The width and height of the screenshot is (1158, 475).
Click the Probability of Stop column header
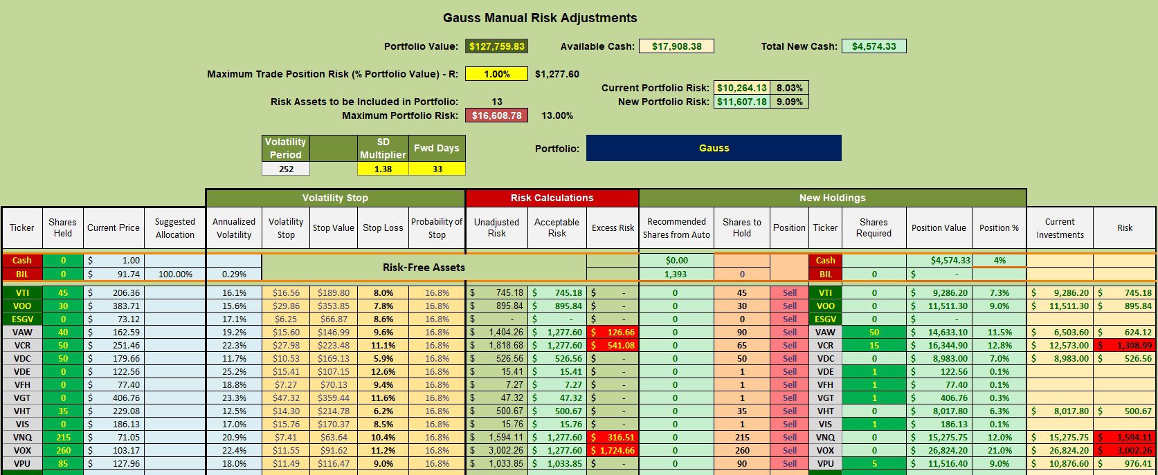click(437, 228)
